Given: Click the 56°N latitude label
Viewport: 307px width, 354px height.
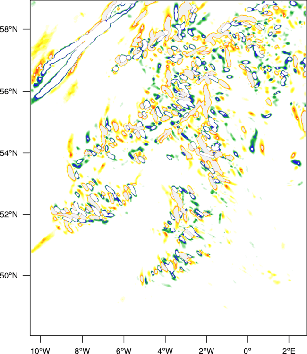Looking at the screenshot, I should pyautogui.click(x=9, y=92).
